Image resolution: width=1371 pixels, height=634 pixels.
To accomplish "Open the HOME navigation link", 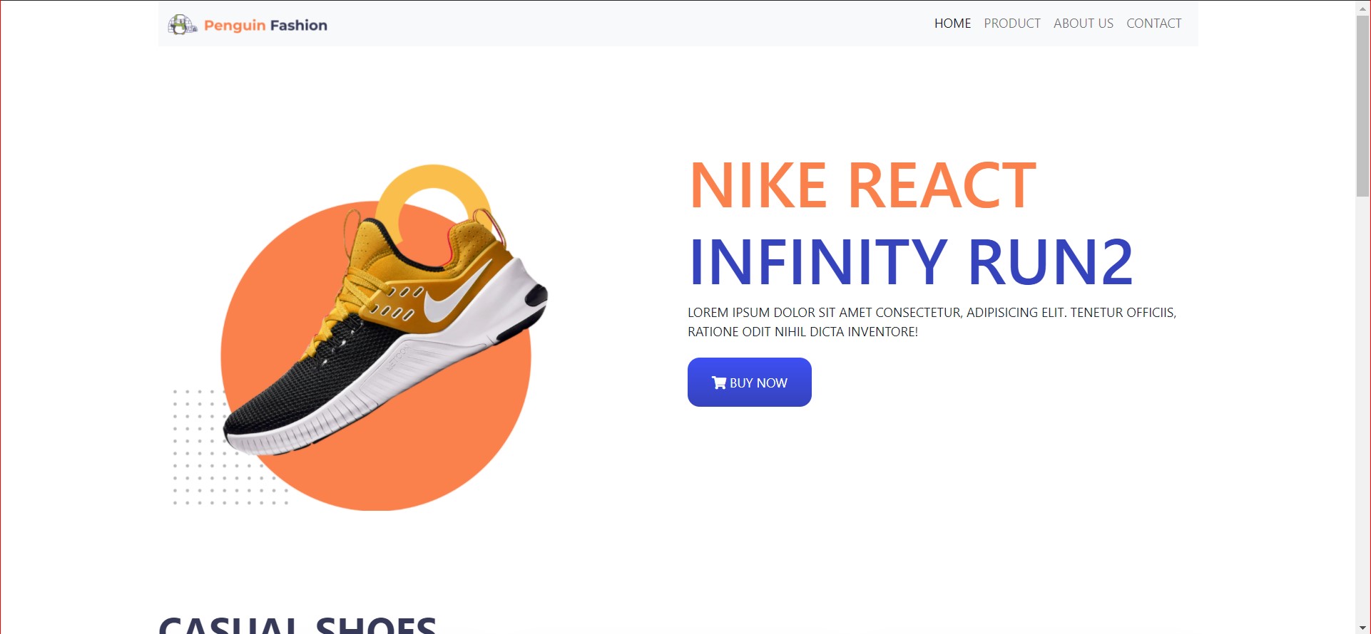I will pyautogui.click(x=952, y=24).
